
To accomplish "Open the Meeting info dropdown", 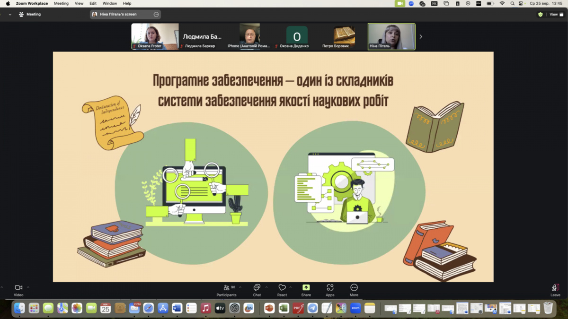I will [x=10, y=15].
